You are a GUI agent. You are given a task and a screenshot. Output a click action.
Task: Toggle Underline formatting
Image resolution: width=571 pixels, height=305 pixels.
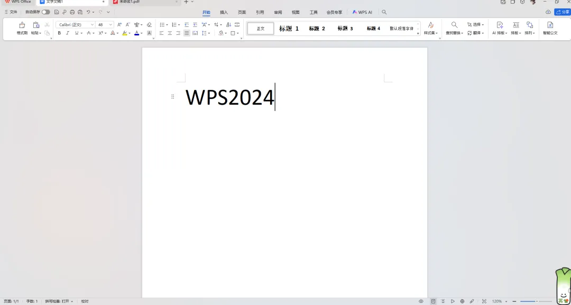pos(77,33)
